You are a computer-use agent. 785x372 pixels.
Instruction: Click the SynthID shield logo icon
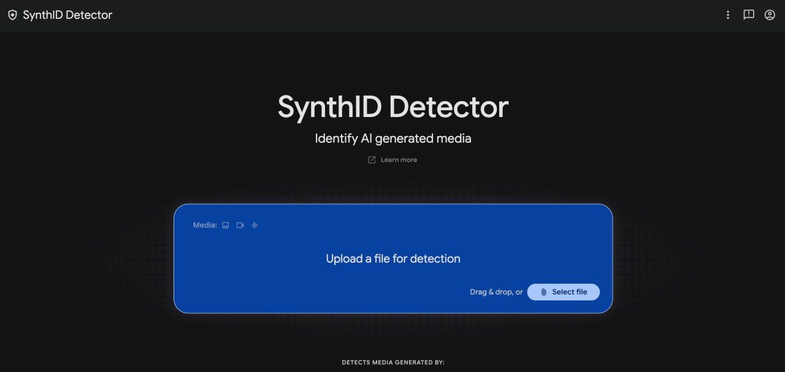(x=12, y=15)
